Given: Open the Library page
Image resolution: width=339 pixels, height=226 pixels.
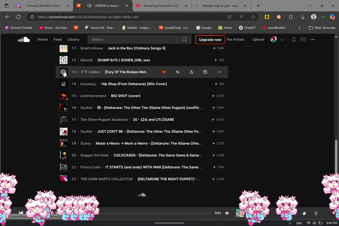Looking at the screenshot, I should 73,39.
